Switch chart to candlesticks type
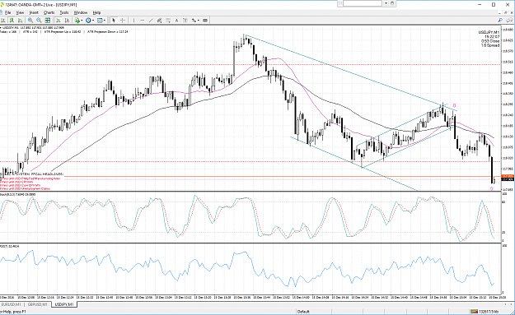 (x=12, y=21)
